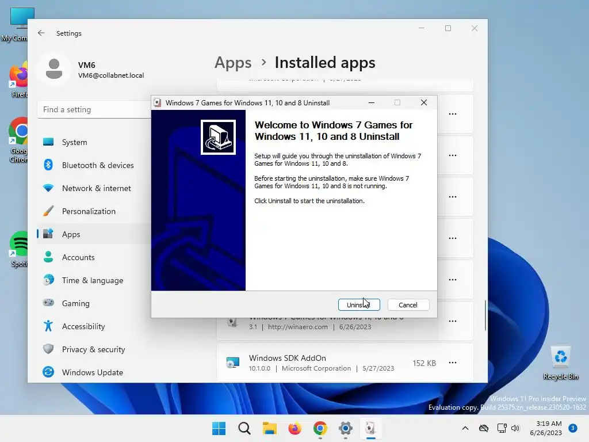The image size is (589, 442).
Task: Open Recycle Bin on desktop
Action: point(560,363)
